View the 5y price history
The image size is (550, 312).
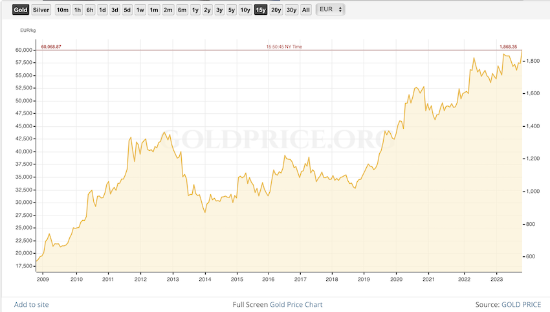click(x=232, y=10)
